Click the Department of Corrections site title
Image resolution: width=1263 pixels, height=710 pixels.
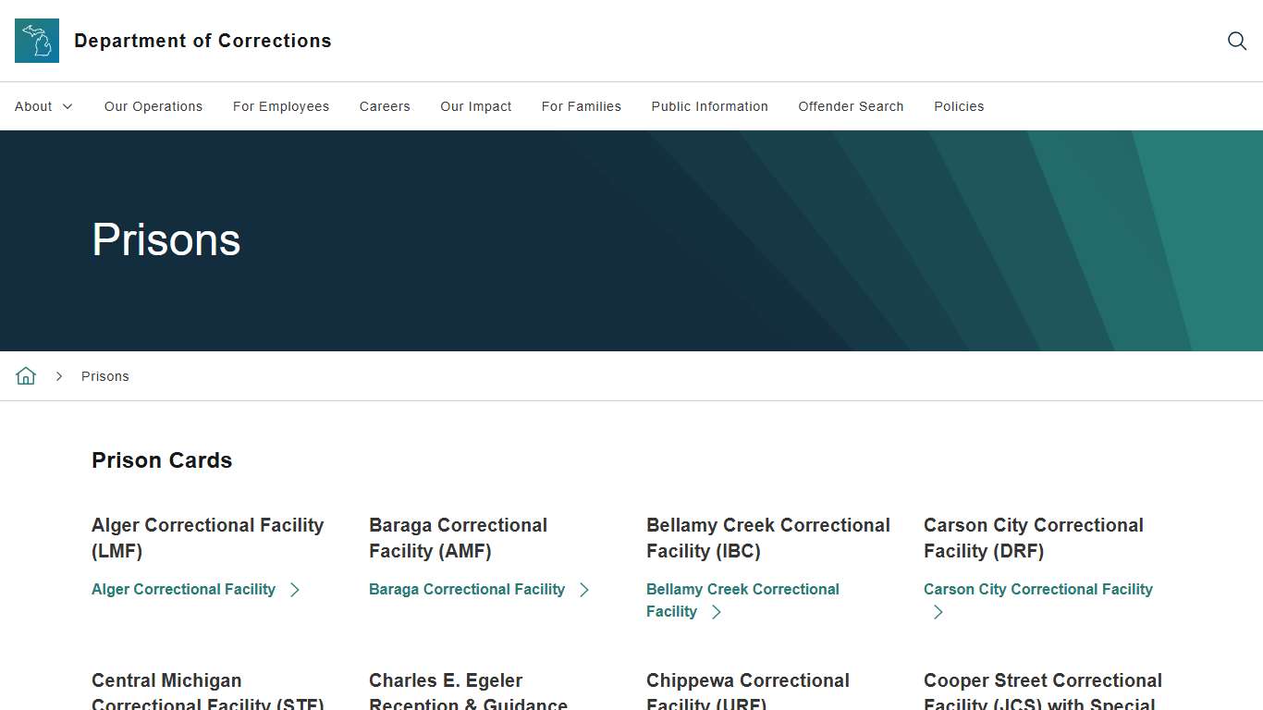click(x=202, y=41)
